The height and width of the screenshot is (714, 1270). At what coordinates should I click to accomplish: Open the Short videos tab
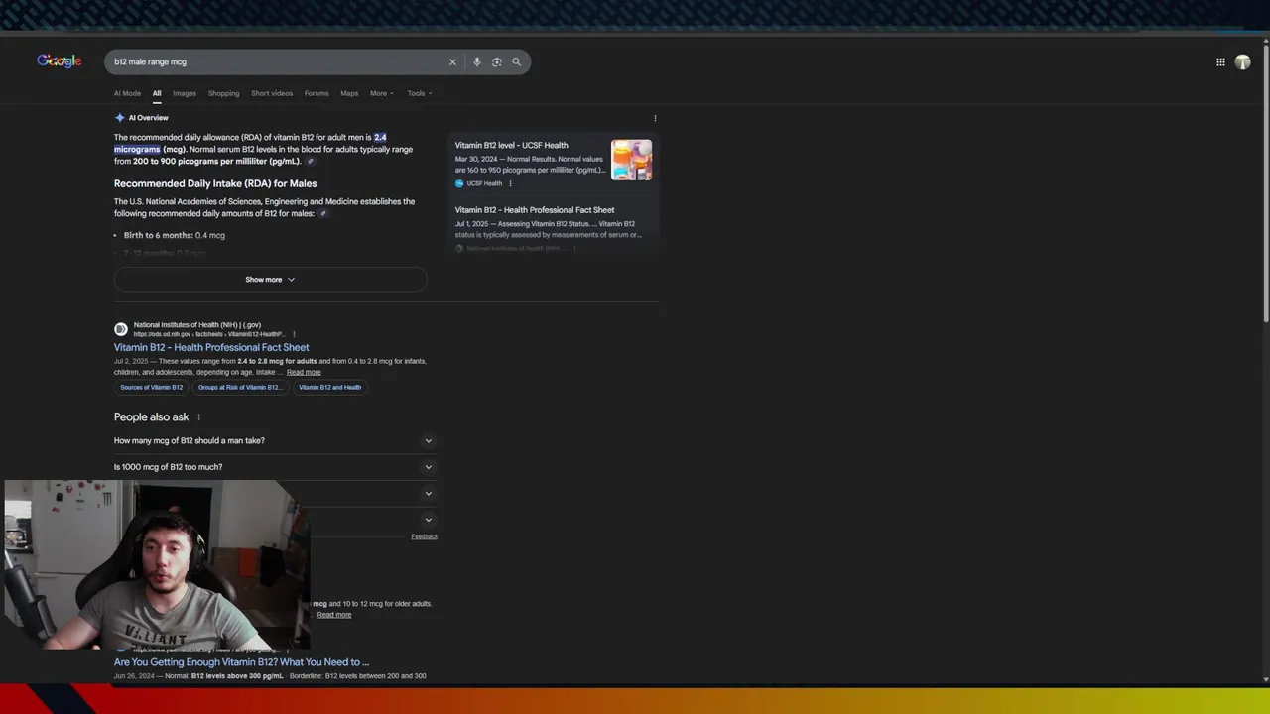click(x=272, y=93)
